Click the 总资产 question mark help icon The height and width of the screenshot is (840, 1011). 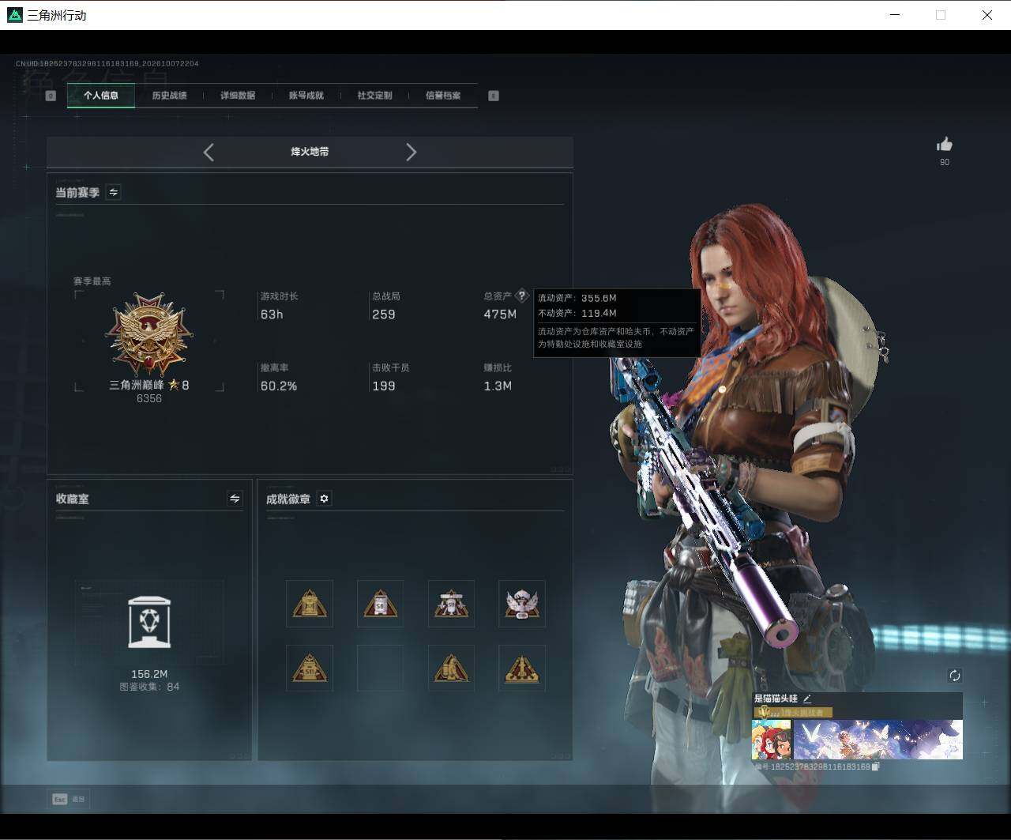[521, 296]
